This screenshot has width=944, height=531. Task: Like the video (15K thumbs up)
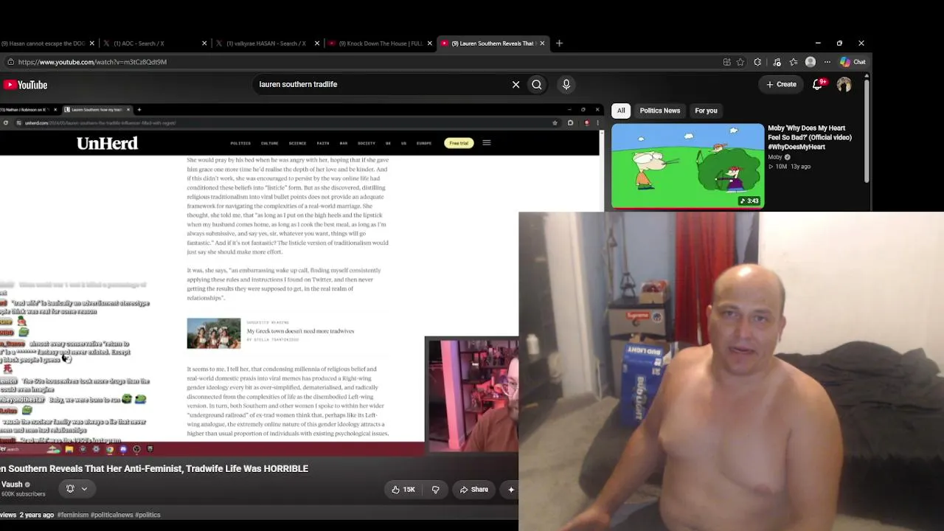[x=403, y=490]
